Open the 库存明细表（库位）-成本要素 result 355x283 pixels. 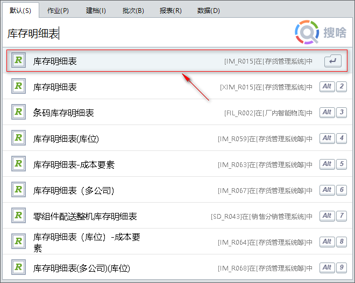(177, 241)
